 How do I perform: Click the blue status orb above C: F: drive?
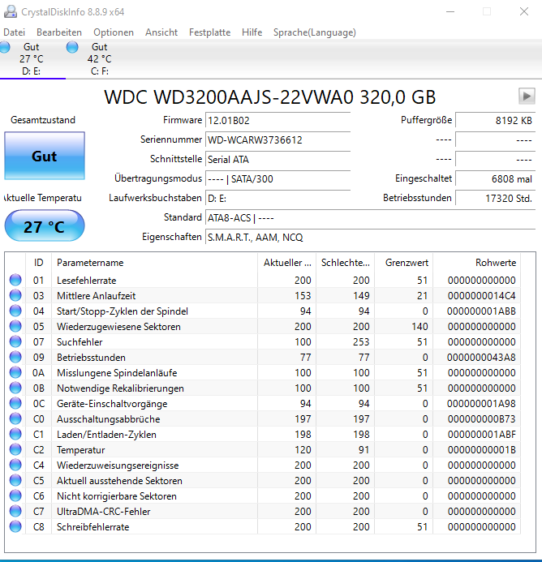tap(72, 47)
